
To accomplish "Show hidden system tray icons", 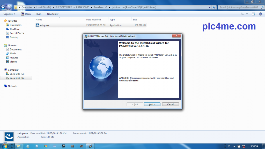I will pos(234,146).
